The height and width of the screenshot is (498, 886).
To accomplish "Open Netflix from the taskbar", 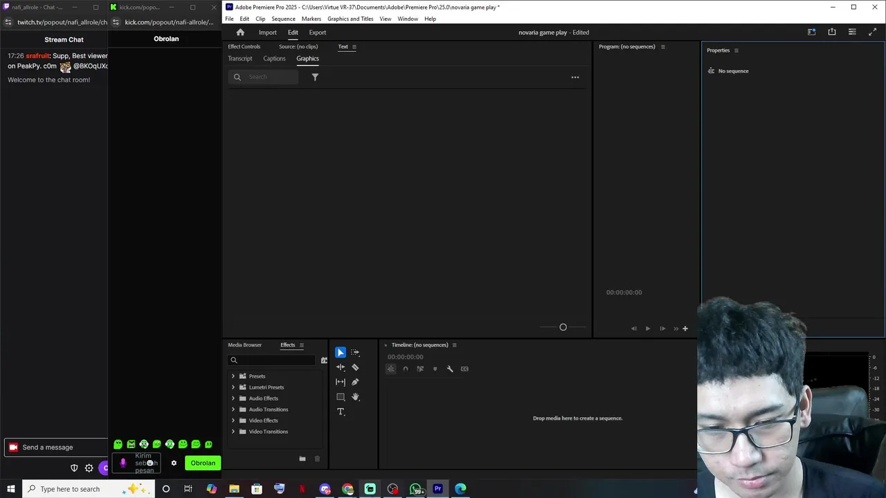I will coord(302,489).
